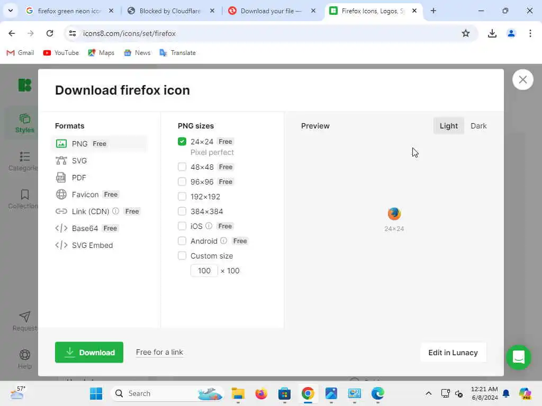Show hidden system tray icons

point(428,393)
